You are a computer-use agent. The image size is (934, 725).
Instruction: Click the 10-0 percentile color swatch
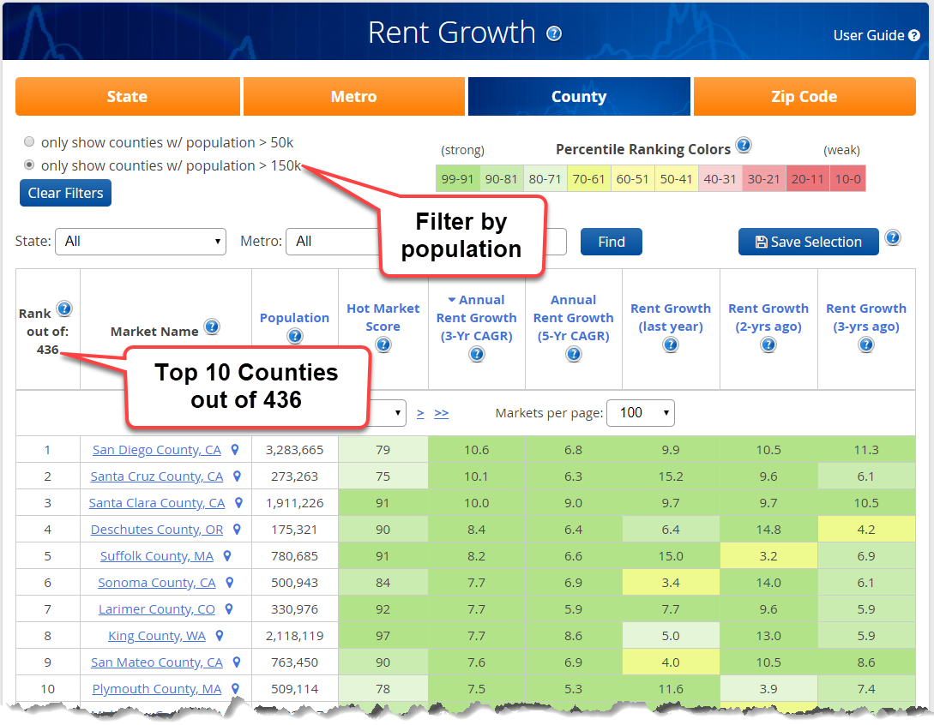tap(847, 178)
